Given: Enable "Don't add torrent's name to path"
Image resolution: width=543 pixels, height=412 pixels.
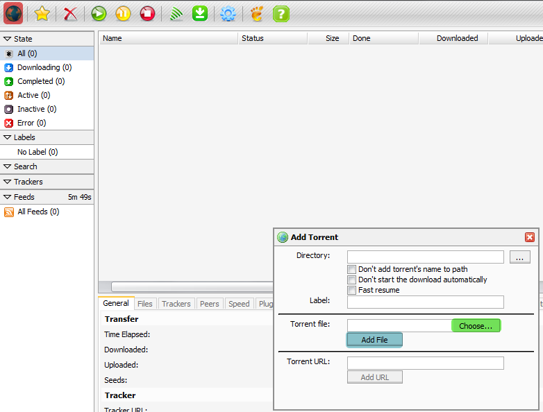Looking at the screenshot, I should click(352, 269).
